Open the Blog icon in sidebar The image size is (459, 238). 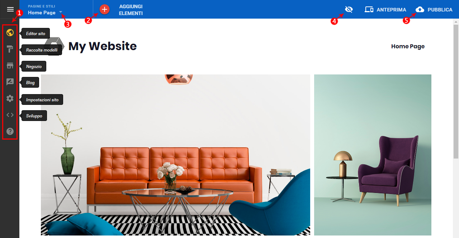pyautogui.click(x=10, y=82)
